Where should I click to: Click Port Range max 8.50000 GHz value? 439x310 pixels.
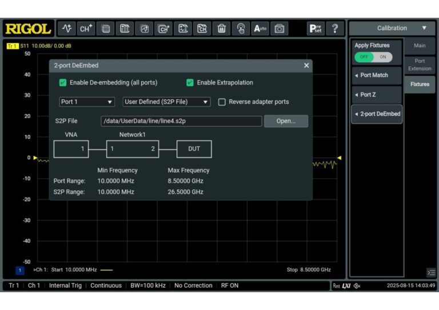(185, 181)
